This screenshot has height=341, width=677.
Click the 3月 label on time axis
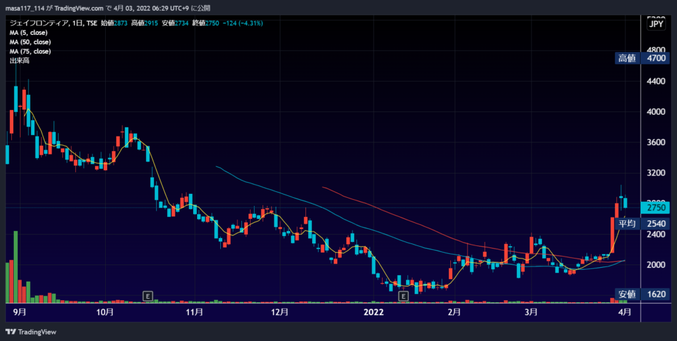click(531, 312)
